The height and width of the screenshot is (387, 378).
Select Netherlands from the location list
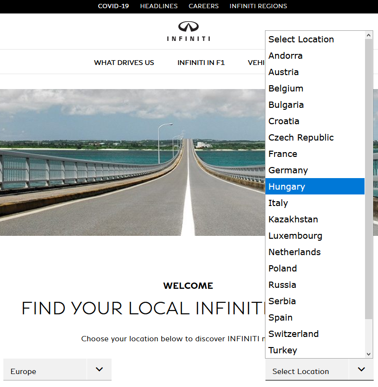point(315,252)
